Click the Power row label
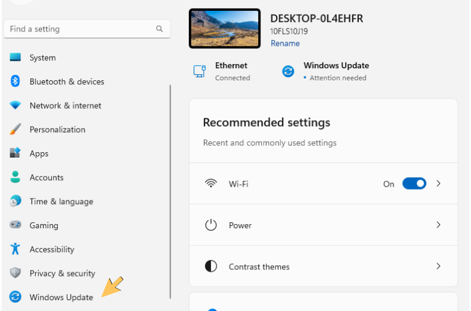471x311 pixels. 240,225
